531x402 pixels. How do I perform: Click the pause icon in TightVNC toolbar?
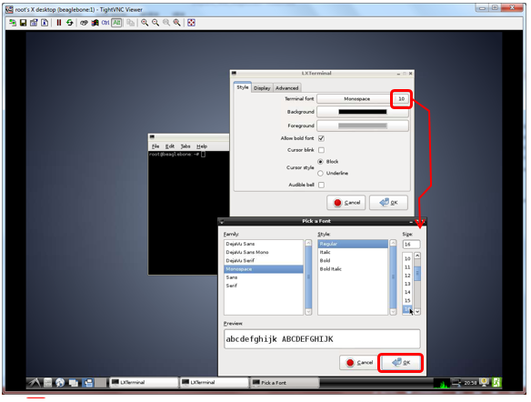tap(59, 23)
